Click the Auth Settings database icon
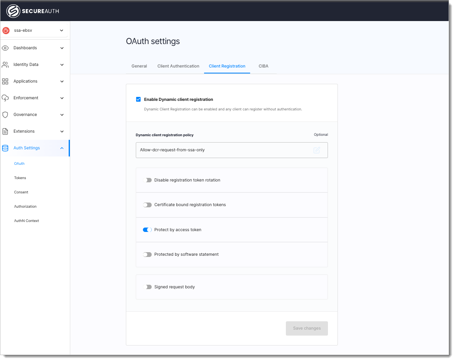 (x=5, y=148)
